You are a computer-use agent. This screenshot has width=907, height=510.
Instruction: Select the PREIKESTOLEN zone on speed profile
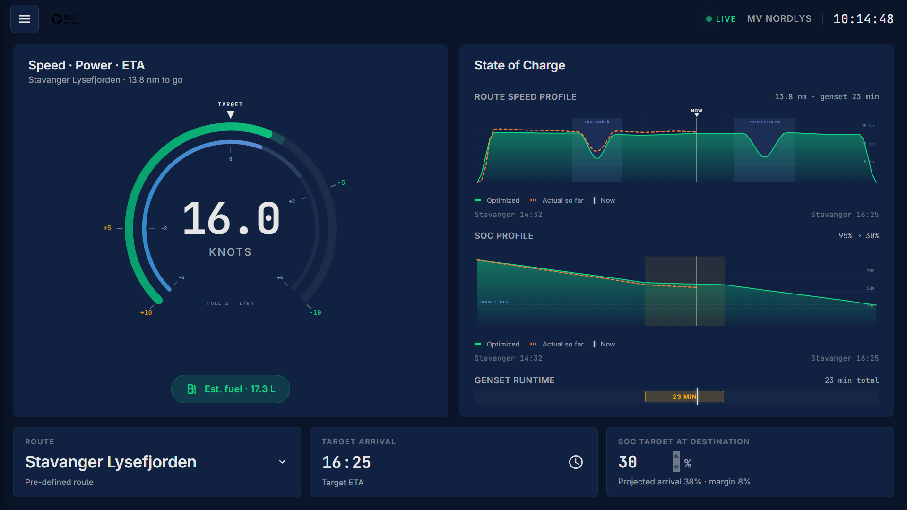coord(764,150)
